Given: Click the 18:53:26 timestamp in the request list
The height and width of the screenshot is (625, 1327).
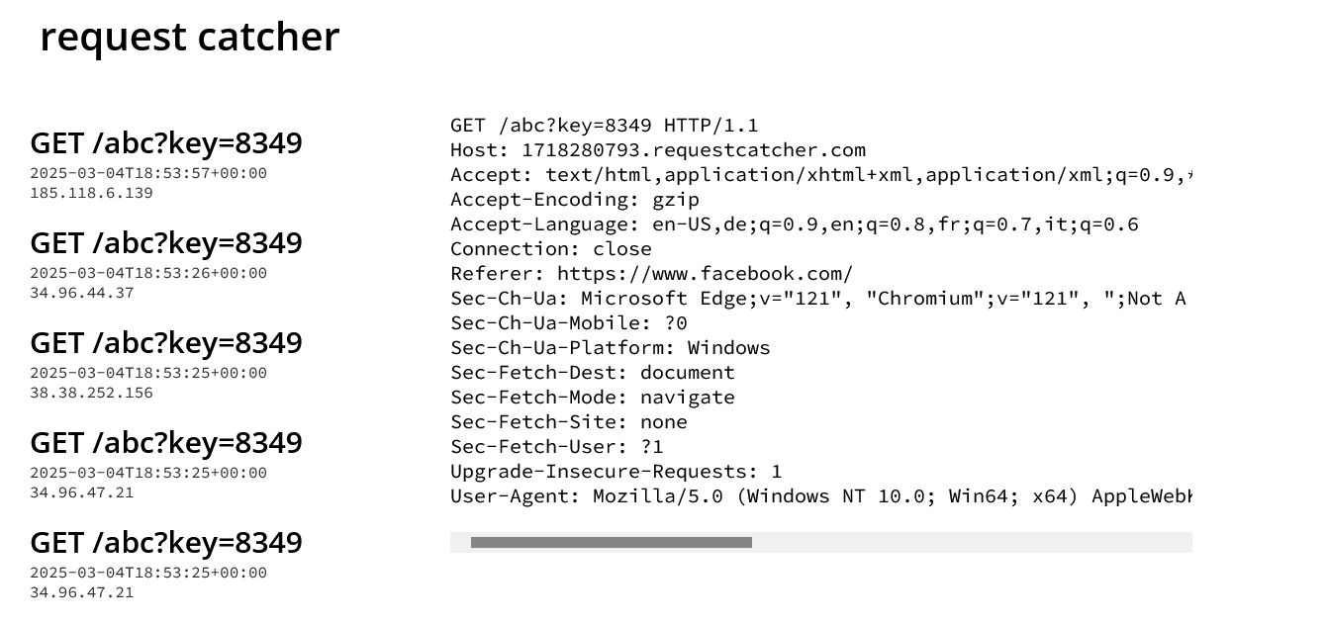Looking at the screenshot, I should pos(148,273).
